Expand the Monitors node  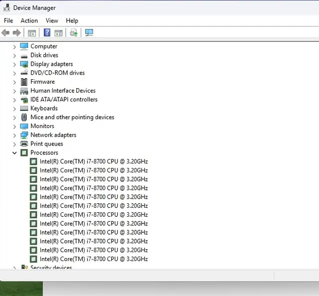(14, 127)
